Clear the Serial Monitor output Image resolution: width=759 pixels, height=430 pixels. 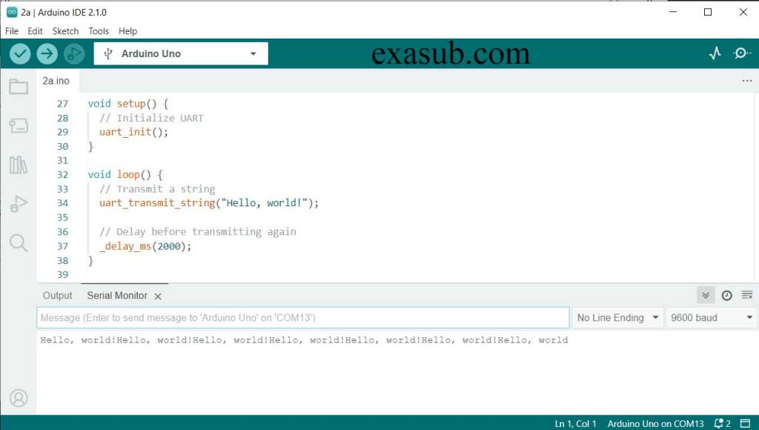747,294
